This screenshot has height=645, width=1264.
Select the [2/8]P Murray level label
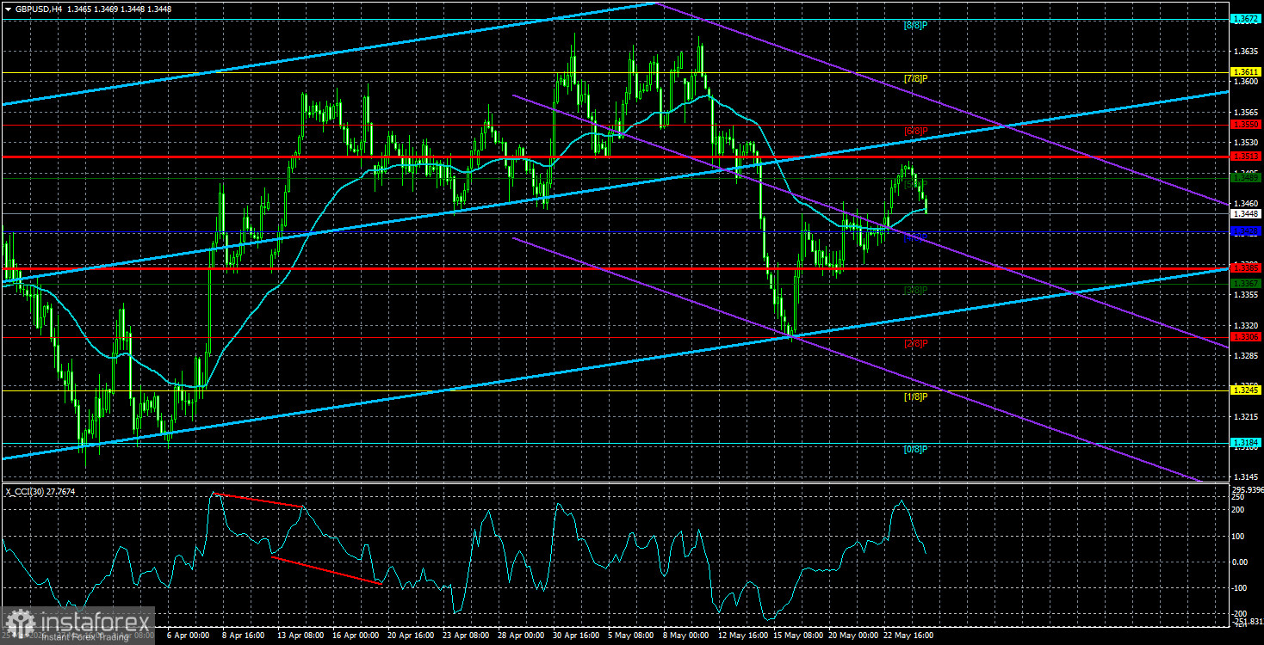tap(915, 343)
